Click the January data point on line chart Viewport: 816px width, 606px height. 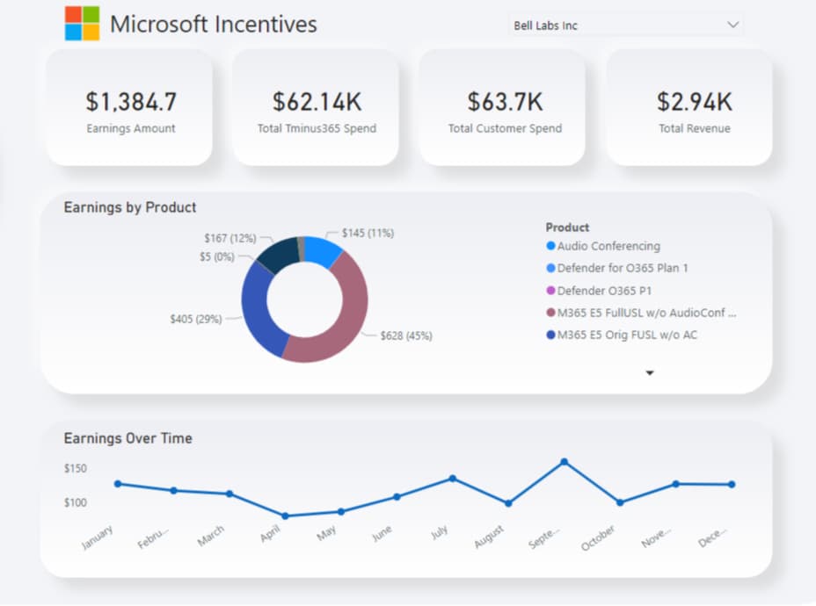(118, 484)
